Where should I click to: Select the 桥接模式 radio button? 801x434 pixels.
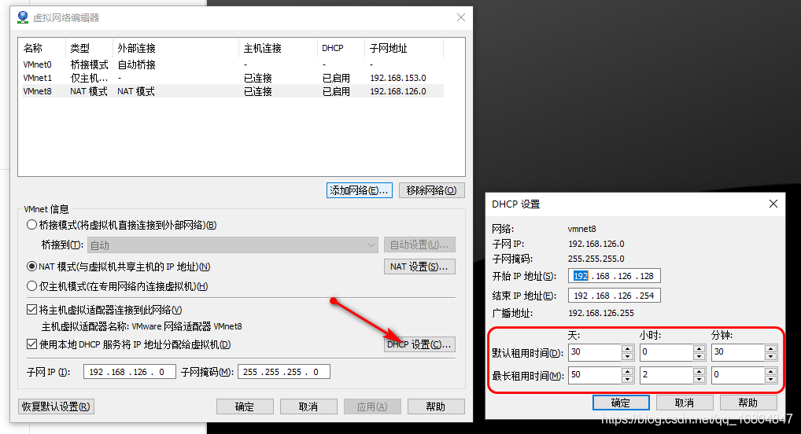click(x=31, y=225)
